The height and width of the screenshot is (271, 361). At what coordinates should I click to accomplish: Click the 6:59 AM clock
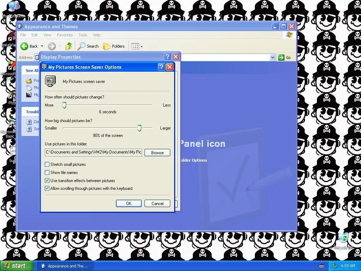(x=348, y=266)
